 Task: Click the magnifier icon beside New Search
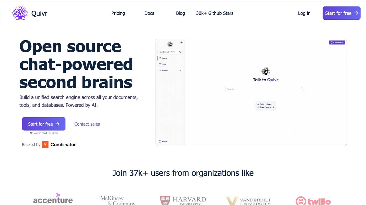coord(180,52)
